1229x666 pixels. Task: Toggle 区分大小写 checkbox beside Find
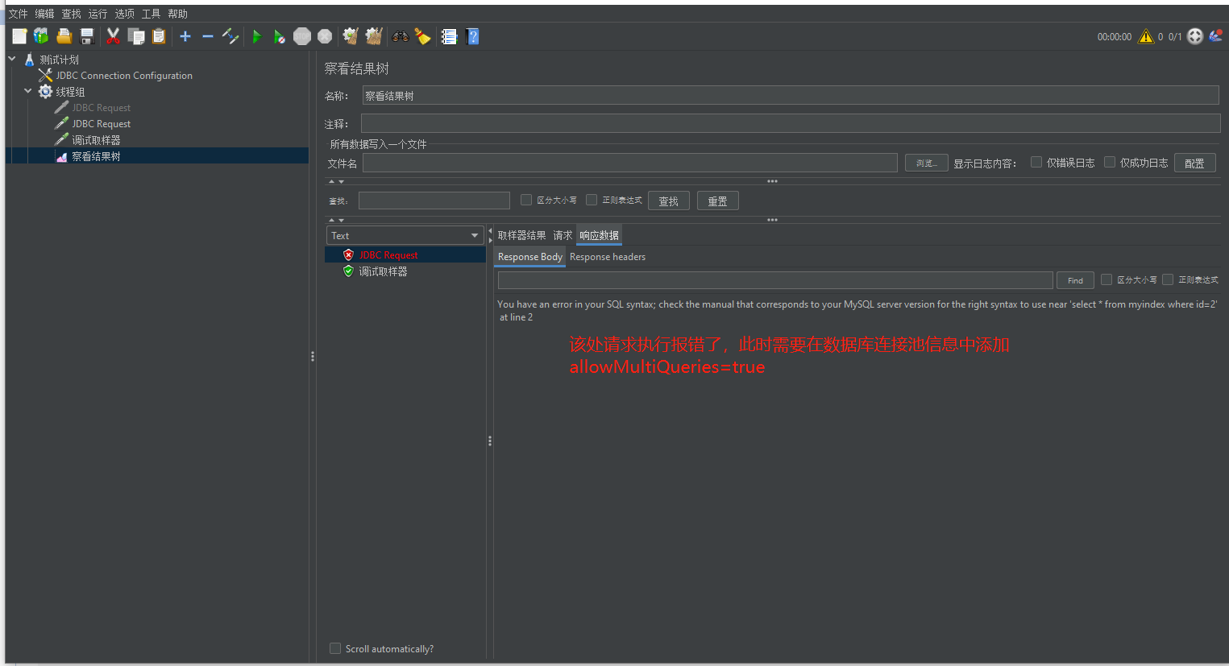coord(1107,279)
